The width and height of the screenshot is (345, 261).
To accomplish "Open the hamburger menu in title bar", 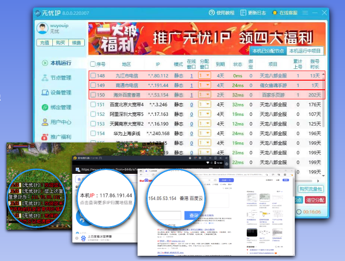I will point(305,13).
